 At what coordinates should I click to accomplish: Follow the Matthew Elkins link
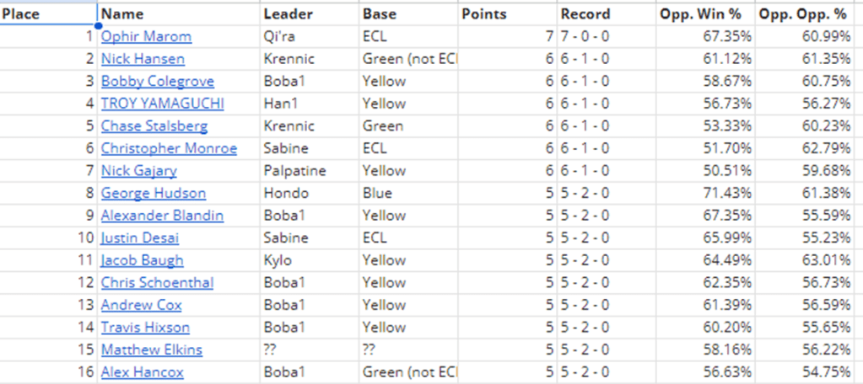pyautogui.click(x=151, y=349)
